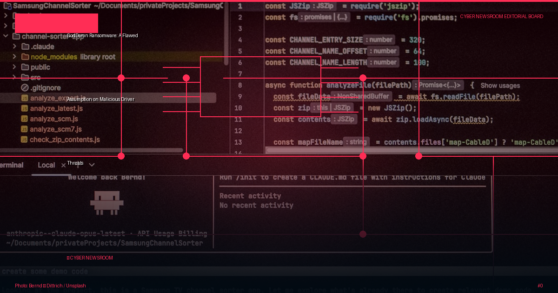Click the .gitignore file icon
Screen dimensions: 558x293
tap(25, 87)
